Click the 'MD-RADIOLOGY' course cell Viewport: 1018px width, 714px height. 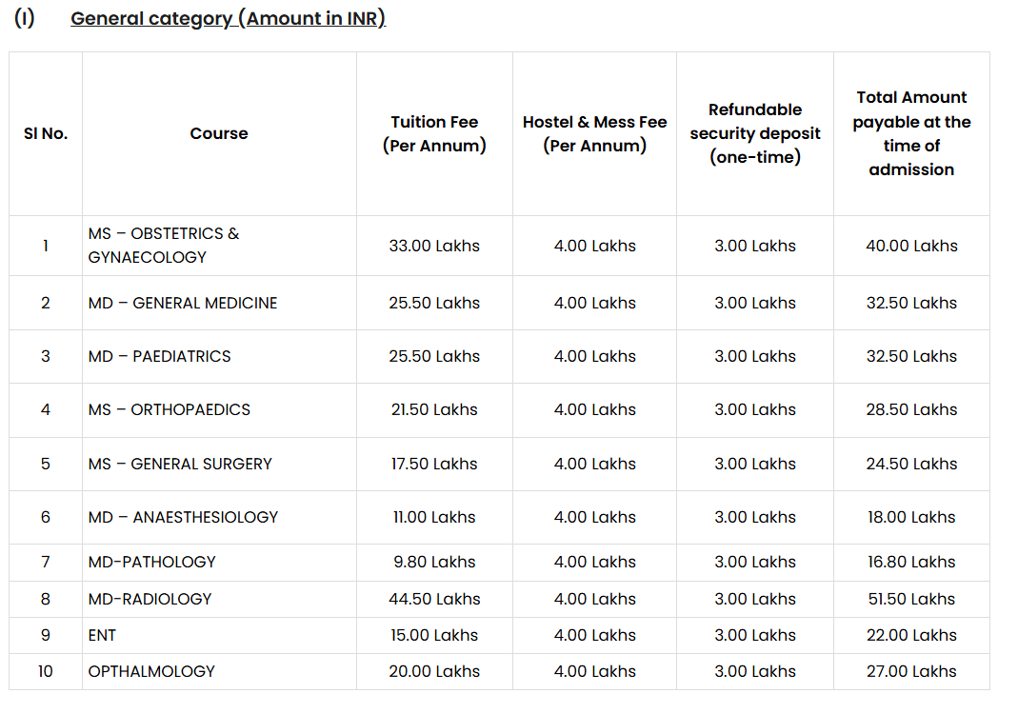click(x=150, y=599)
